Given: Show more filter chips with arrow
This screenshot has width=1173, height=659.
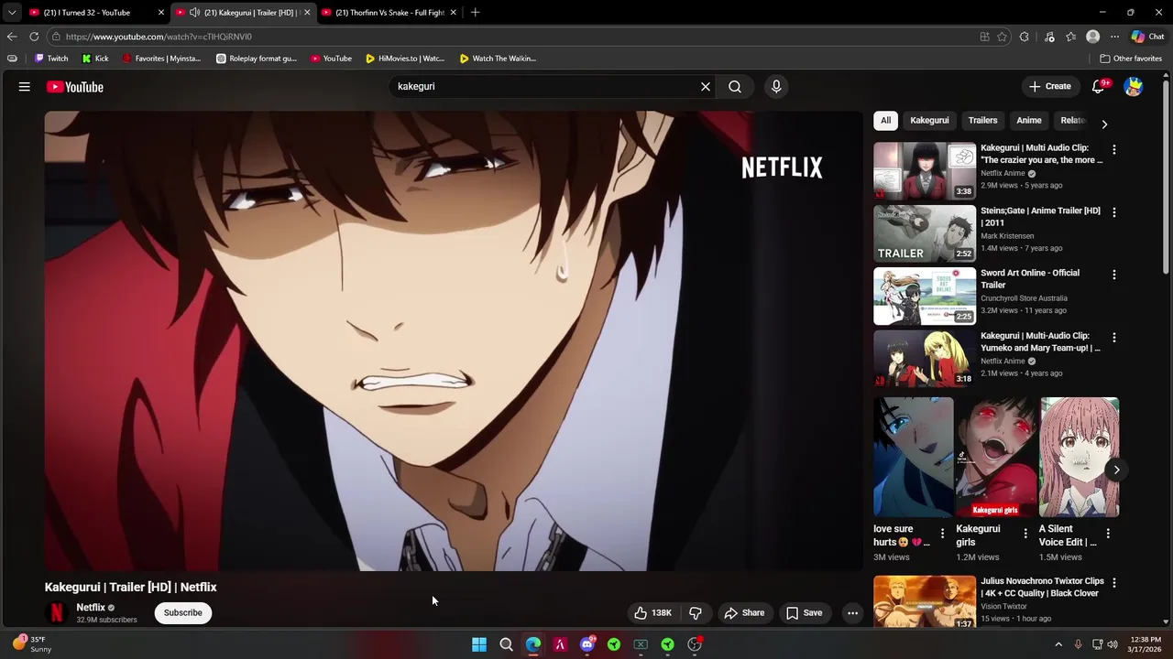Looking at the screenshot, I should point(1104,124).
